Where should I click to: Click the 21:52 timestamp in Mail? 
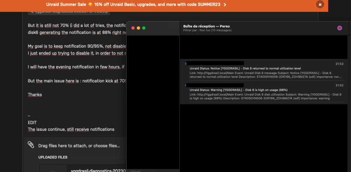click(x=339, y=85)
